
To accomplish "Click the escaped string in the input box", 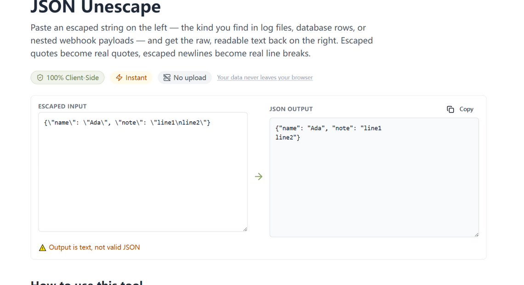I will (127, 123).
